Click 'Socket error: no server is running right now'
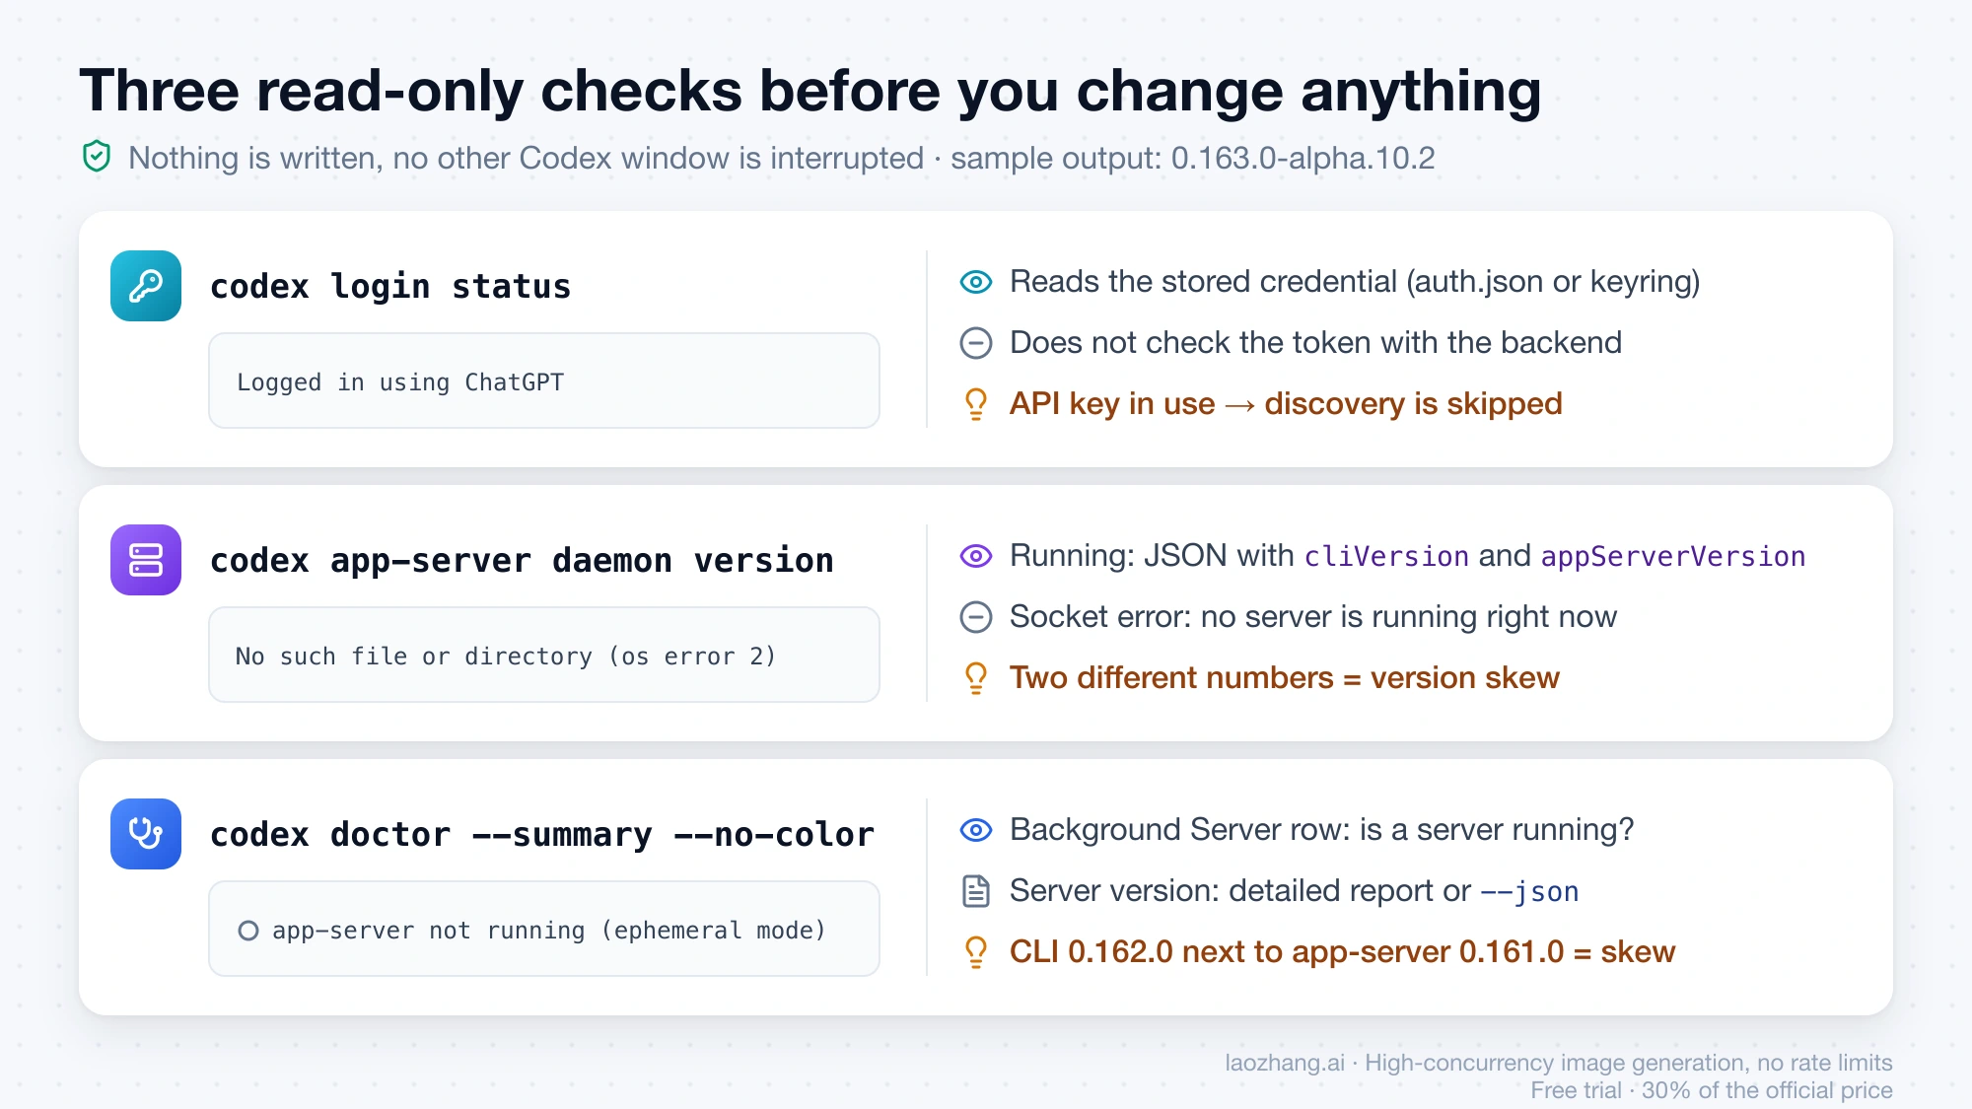The height and width of the screenshot is (1109, 1972). (1313, 617)
